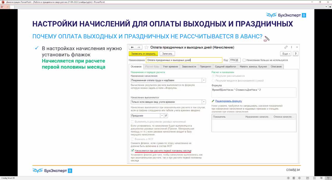This screenshot has width=332, height=180.
Task: Open the 'Еще' dropdown menu
Action: 285,54
